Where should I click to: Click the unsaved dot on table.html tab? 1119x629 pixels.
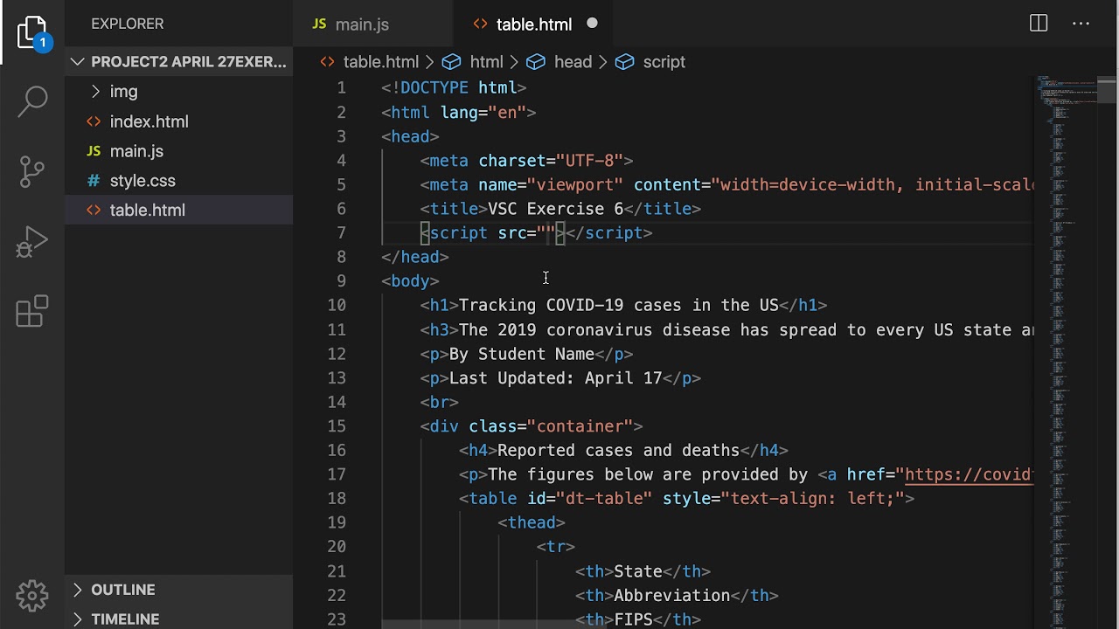[592, 24]
